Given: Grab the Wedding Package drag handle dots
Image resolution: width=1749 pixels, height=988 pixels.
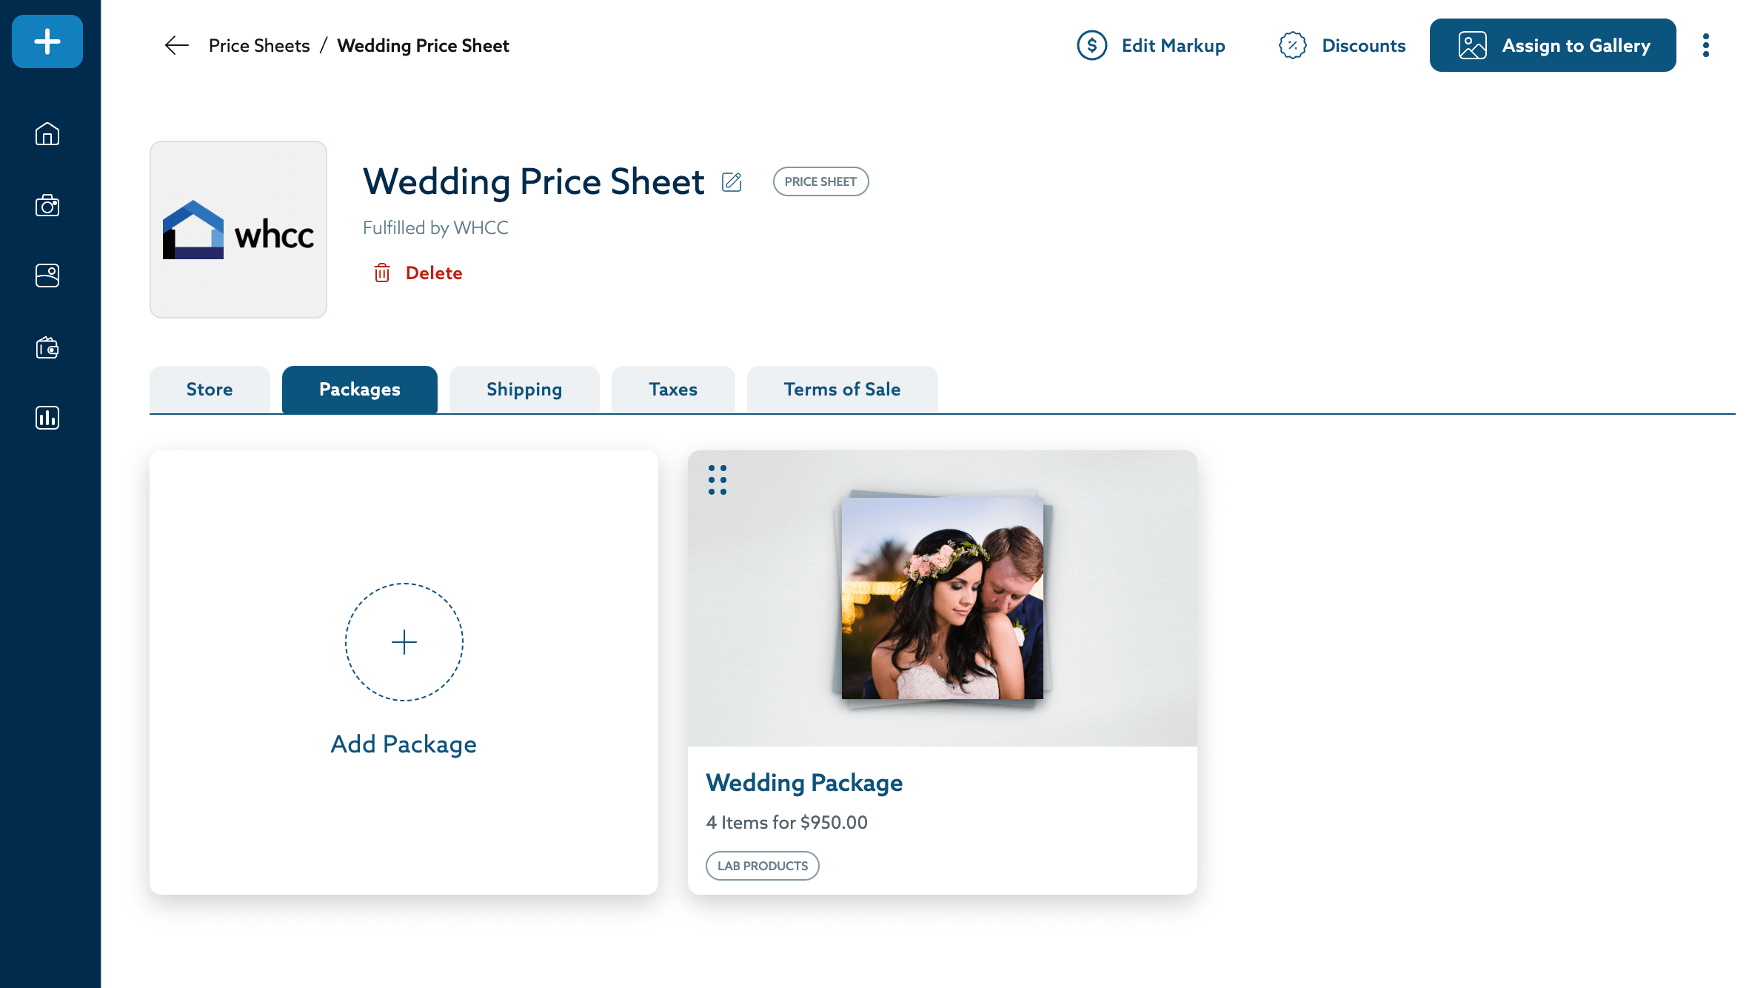Looking at the screenshot, I should tap(718, 480).
